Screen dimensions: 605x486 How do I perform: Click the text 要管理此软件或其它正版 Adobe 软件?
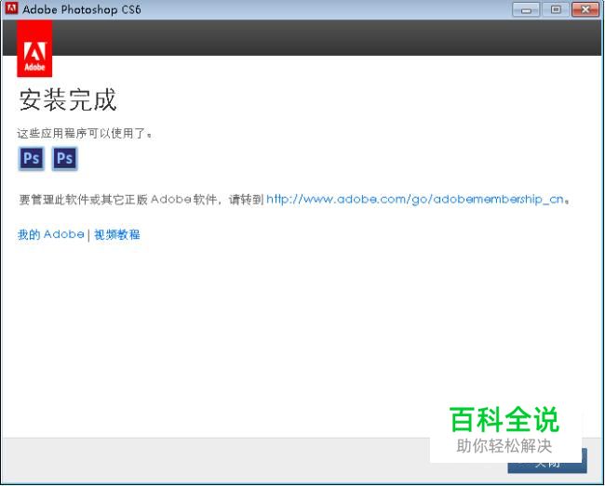117,200
